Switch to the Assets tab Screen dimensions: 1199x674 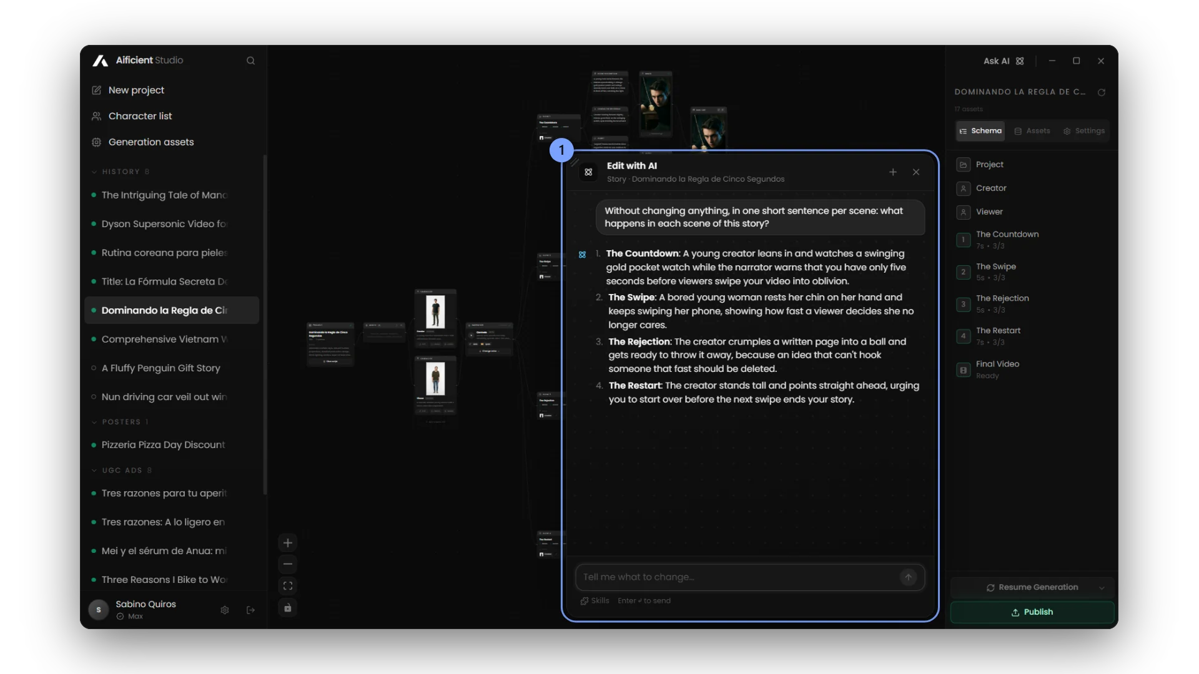click(x=1032, y=131)
